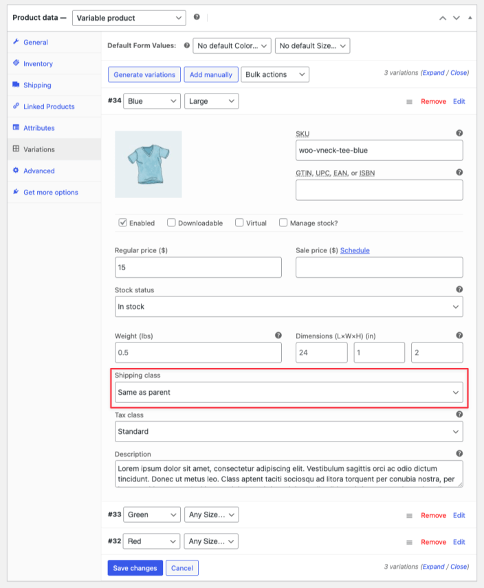Enable the Manage stock? checkbox
Viewport: 484px width, 588px height.
(x=283, y=223)
